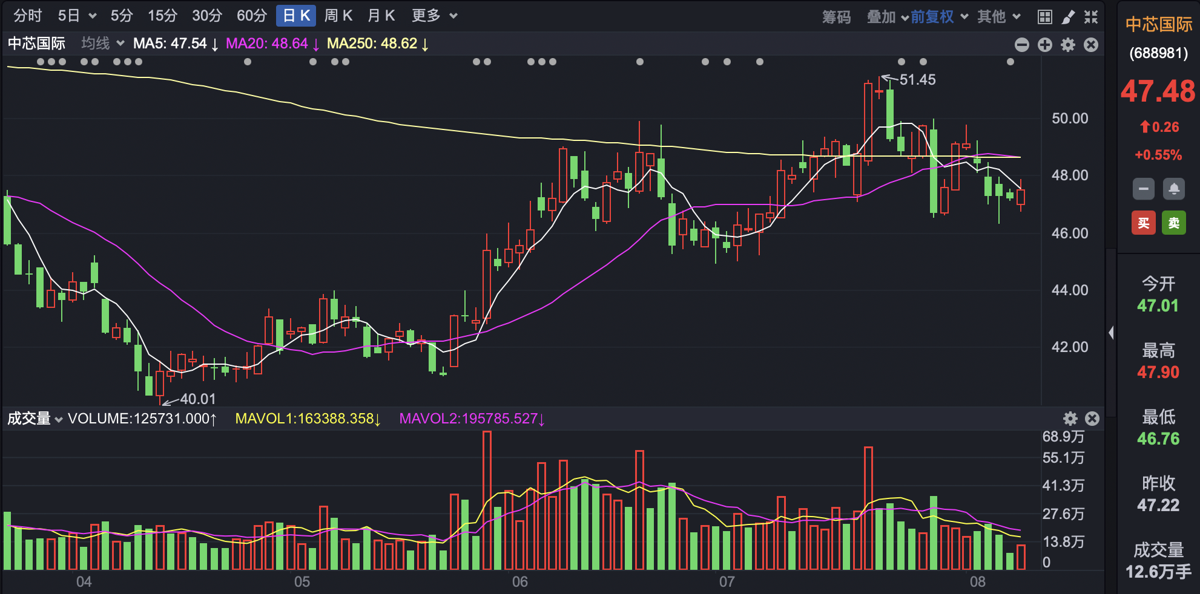Select the 周K weekly candlestick tab
1200x594 pixels.
[338, 16]
